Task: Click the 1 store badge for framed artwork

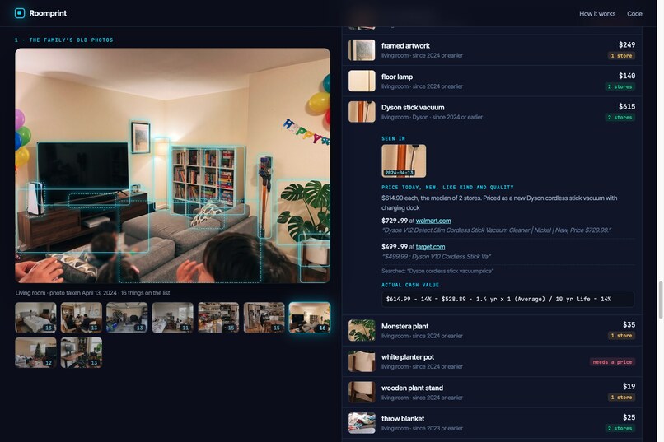Action: [621, 56]
